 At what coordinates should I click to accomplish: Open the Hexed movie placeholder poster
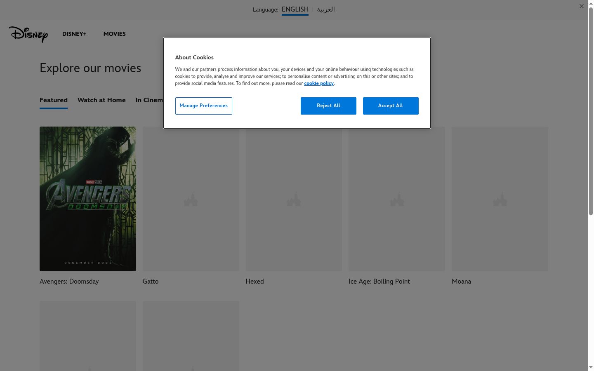tap(294, 199)
